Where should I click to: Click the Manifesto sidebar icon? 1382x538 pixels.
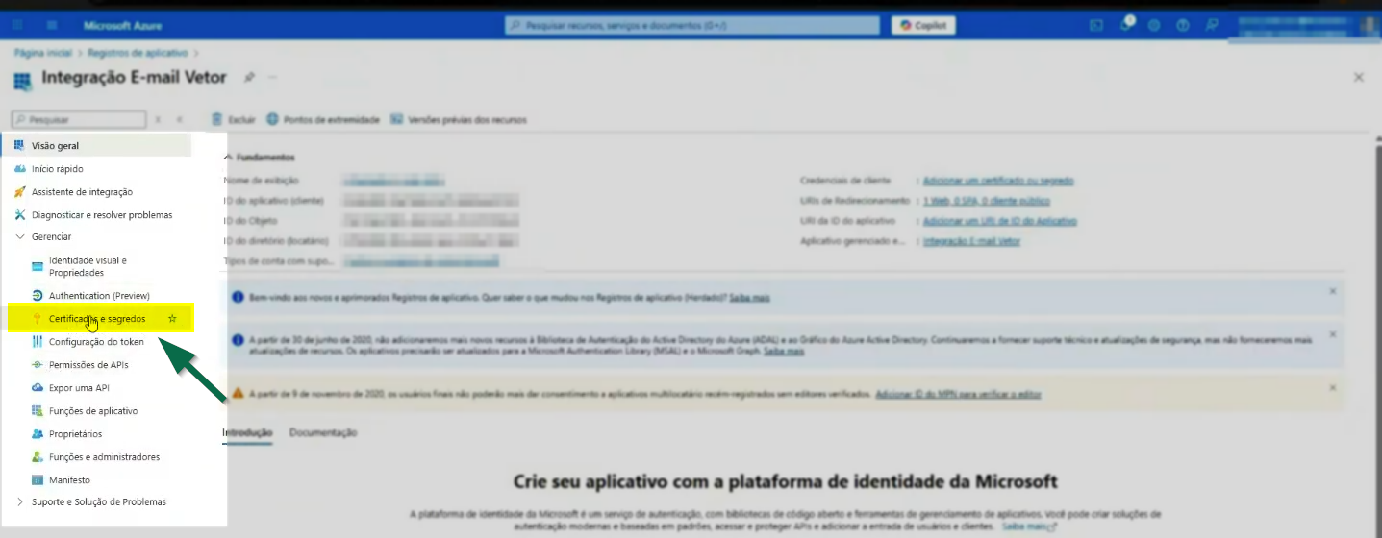(x=38, y=479)
